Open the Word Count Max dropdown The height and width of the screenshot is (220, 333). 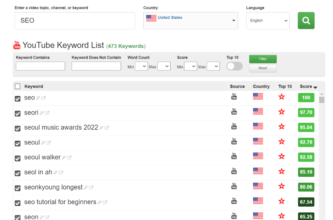pyautogui.click(x=164, y=66)
